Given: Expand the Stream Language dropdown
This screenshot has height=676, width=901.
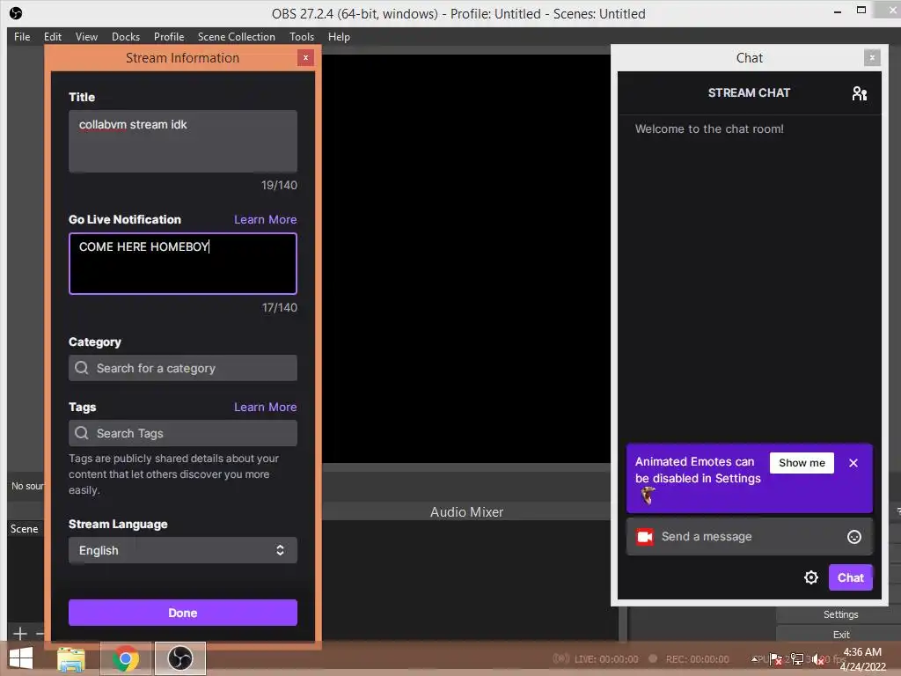Looking at the screenshot, I should 183,550.
